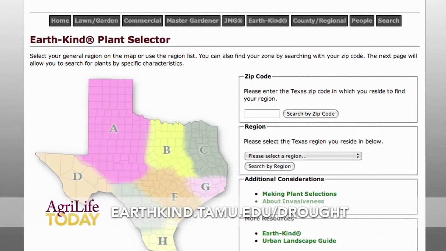446x251 pixels.
Task: Click the Earth-Kind® Plant Selector heading
Action: coord(100,40)
